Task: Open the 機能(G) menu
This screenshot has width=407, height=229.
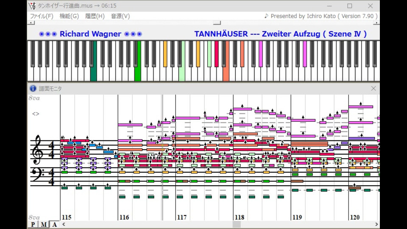Action: click(x=69, y=16)
